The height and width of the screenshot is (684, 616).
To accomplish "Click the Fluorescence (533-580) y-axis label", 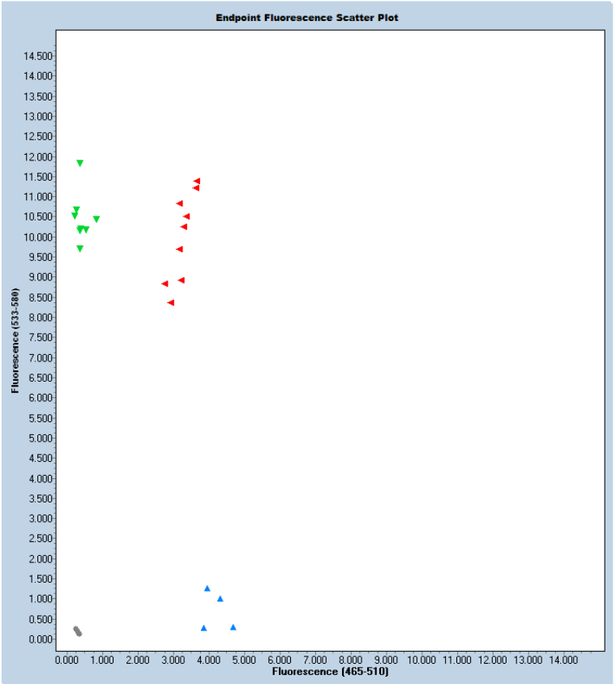I will tap(15, 340).
